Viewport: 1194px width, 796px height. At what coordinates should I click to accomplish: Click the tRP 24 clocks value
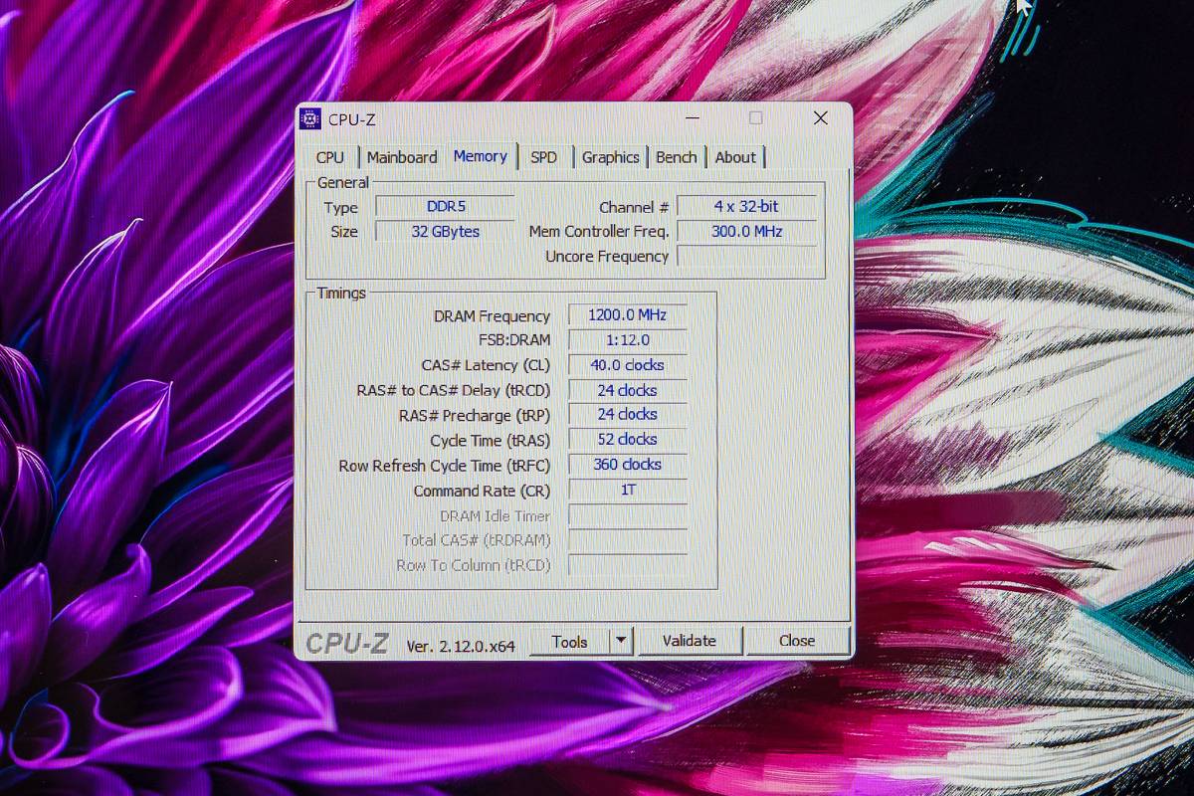pyautogui.click(x=627, y=415)
